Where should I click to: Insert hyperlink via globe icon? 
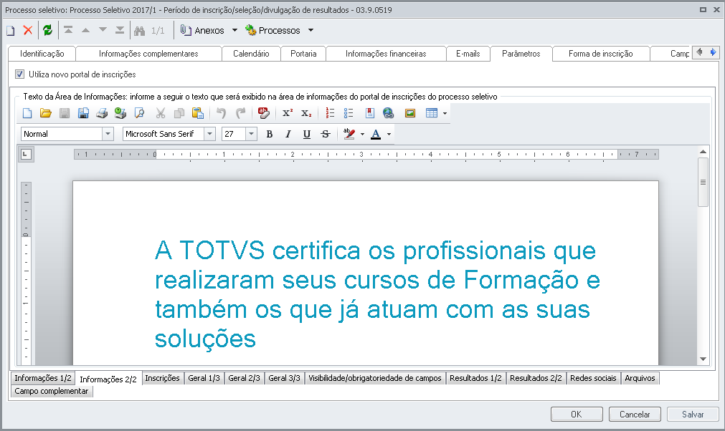(x=389, y=113)
